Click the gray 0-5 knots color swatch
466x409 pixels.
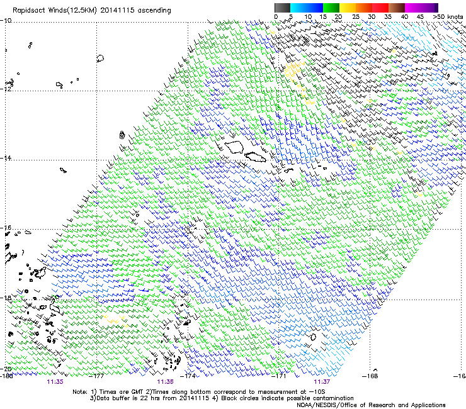(x=282, y=8)
